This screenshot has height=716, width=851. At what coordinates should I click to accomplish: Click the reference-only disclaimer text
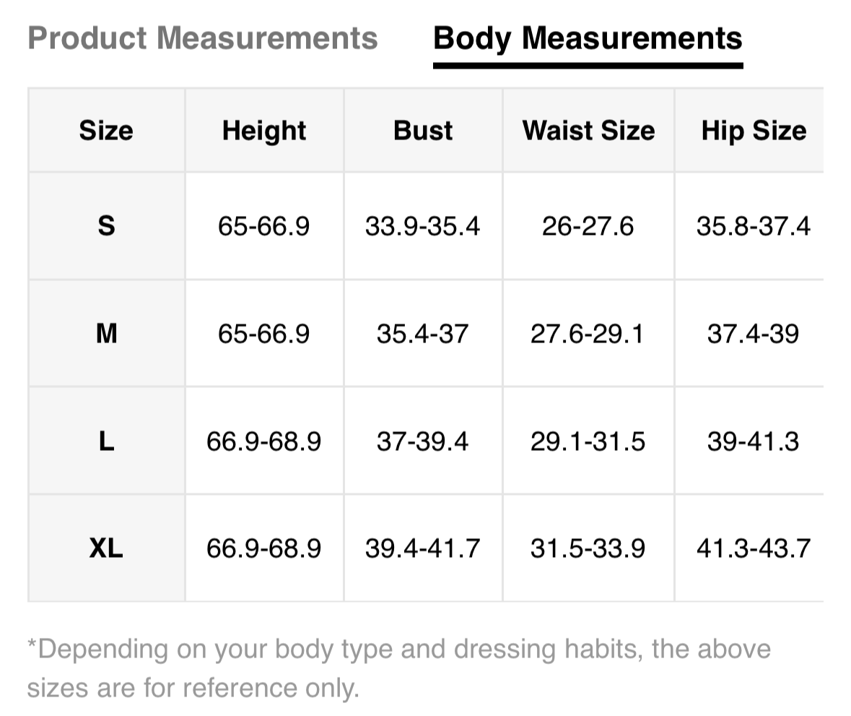(x=398, y=668)
